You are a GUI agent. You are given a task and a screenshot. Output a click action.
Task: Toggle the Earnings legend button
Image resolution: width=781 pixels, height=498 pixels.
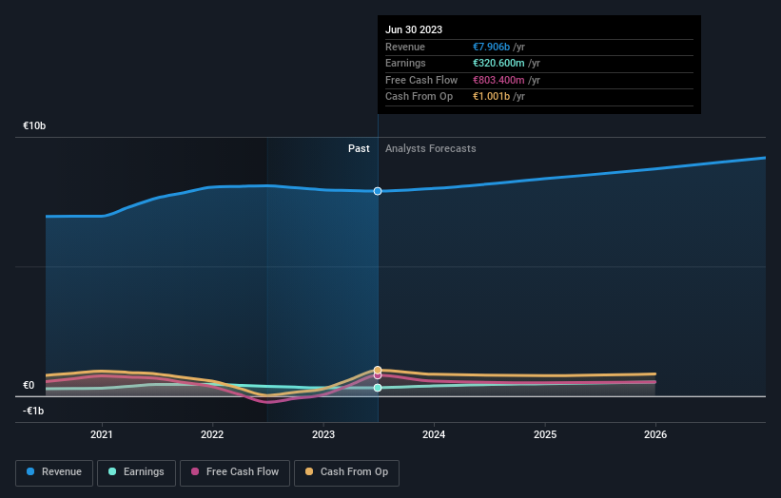point(136,472)
